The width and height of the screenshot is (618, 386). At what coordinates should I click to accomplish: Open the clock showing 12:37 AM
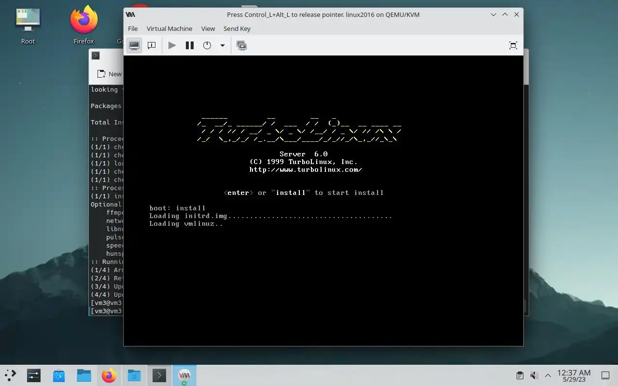(x=574, y=375)
